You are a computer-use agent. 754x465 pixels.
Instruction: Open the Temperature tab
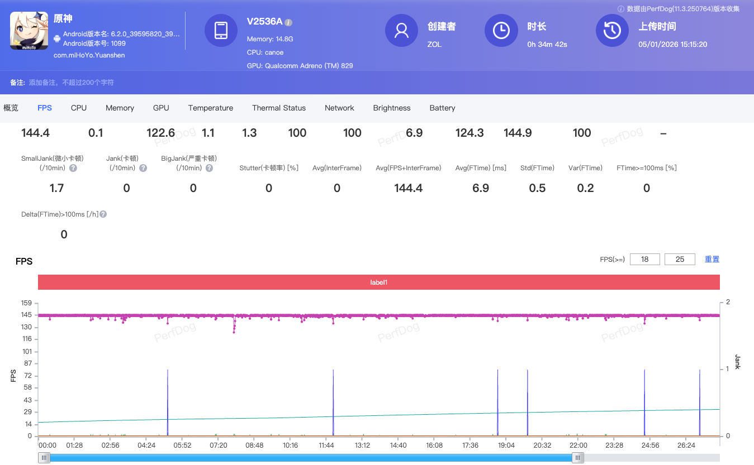211,108
